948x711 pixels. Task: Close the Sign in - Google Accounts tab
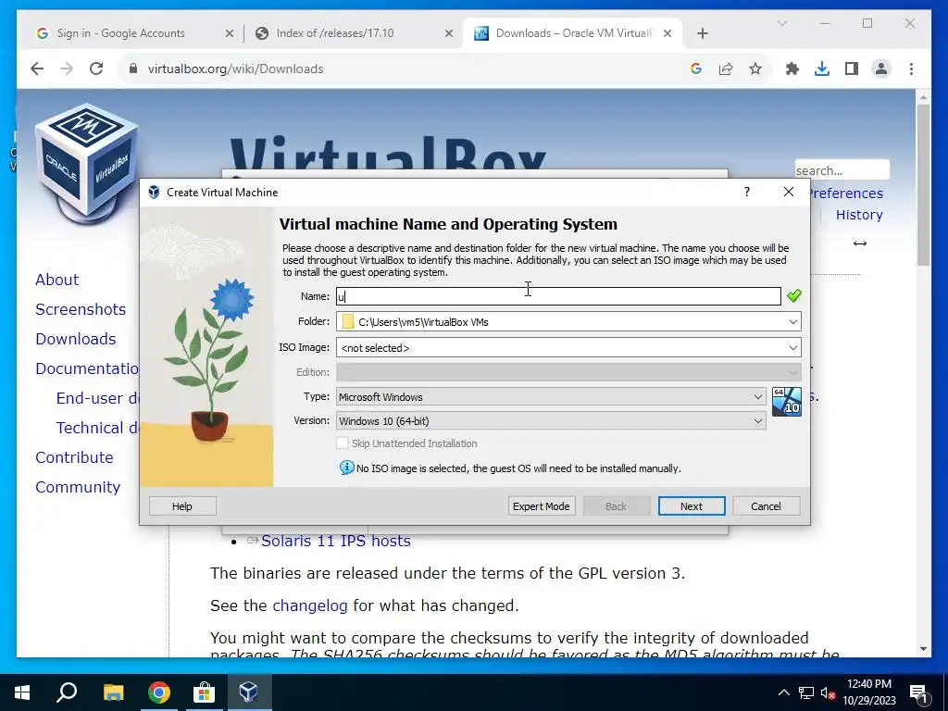pyautogui.click(x=230, y=33)
